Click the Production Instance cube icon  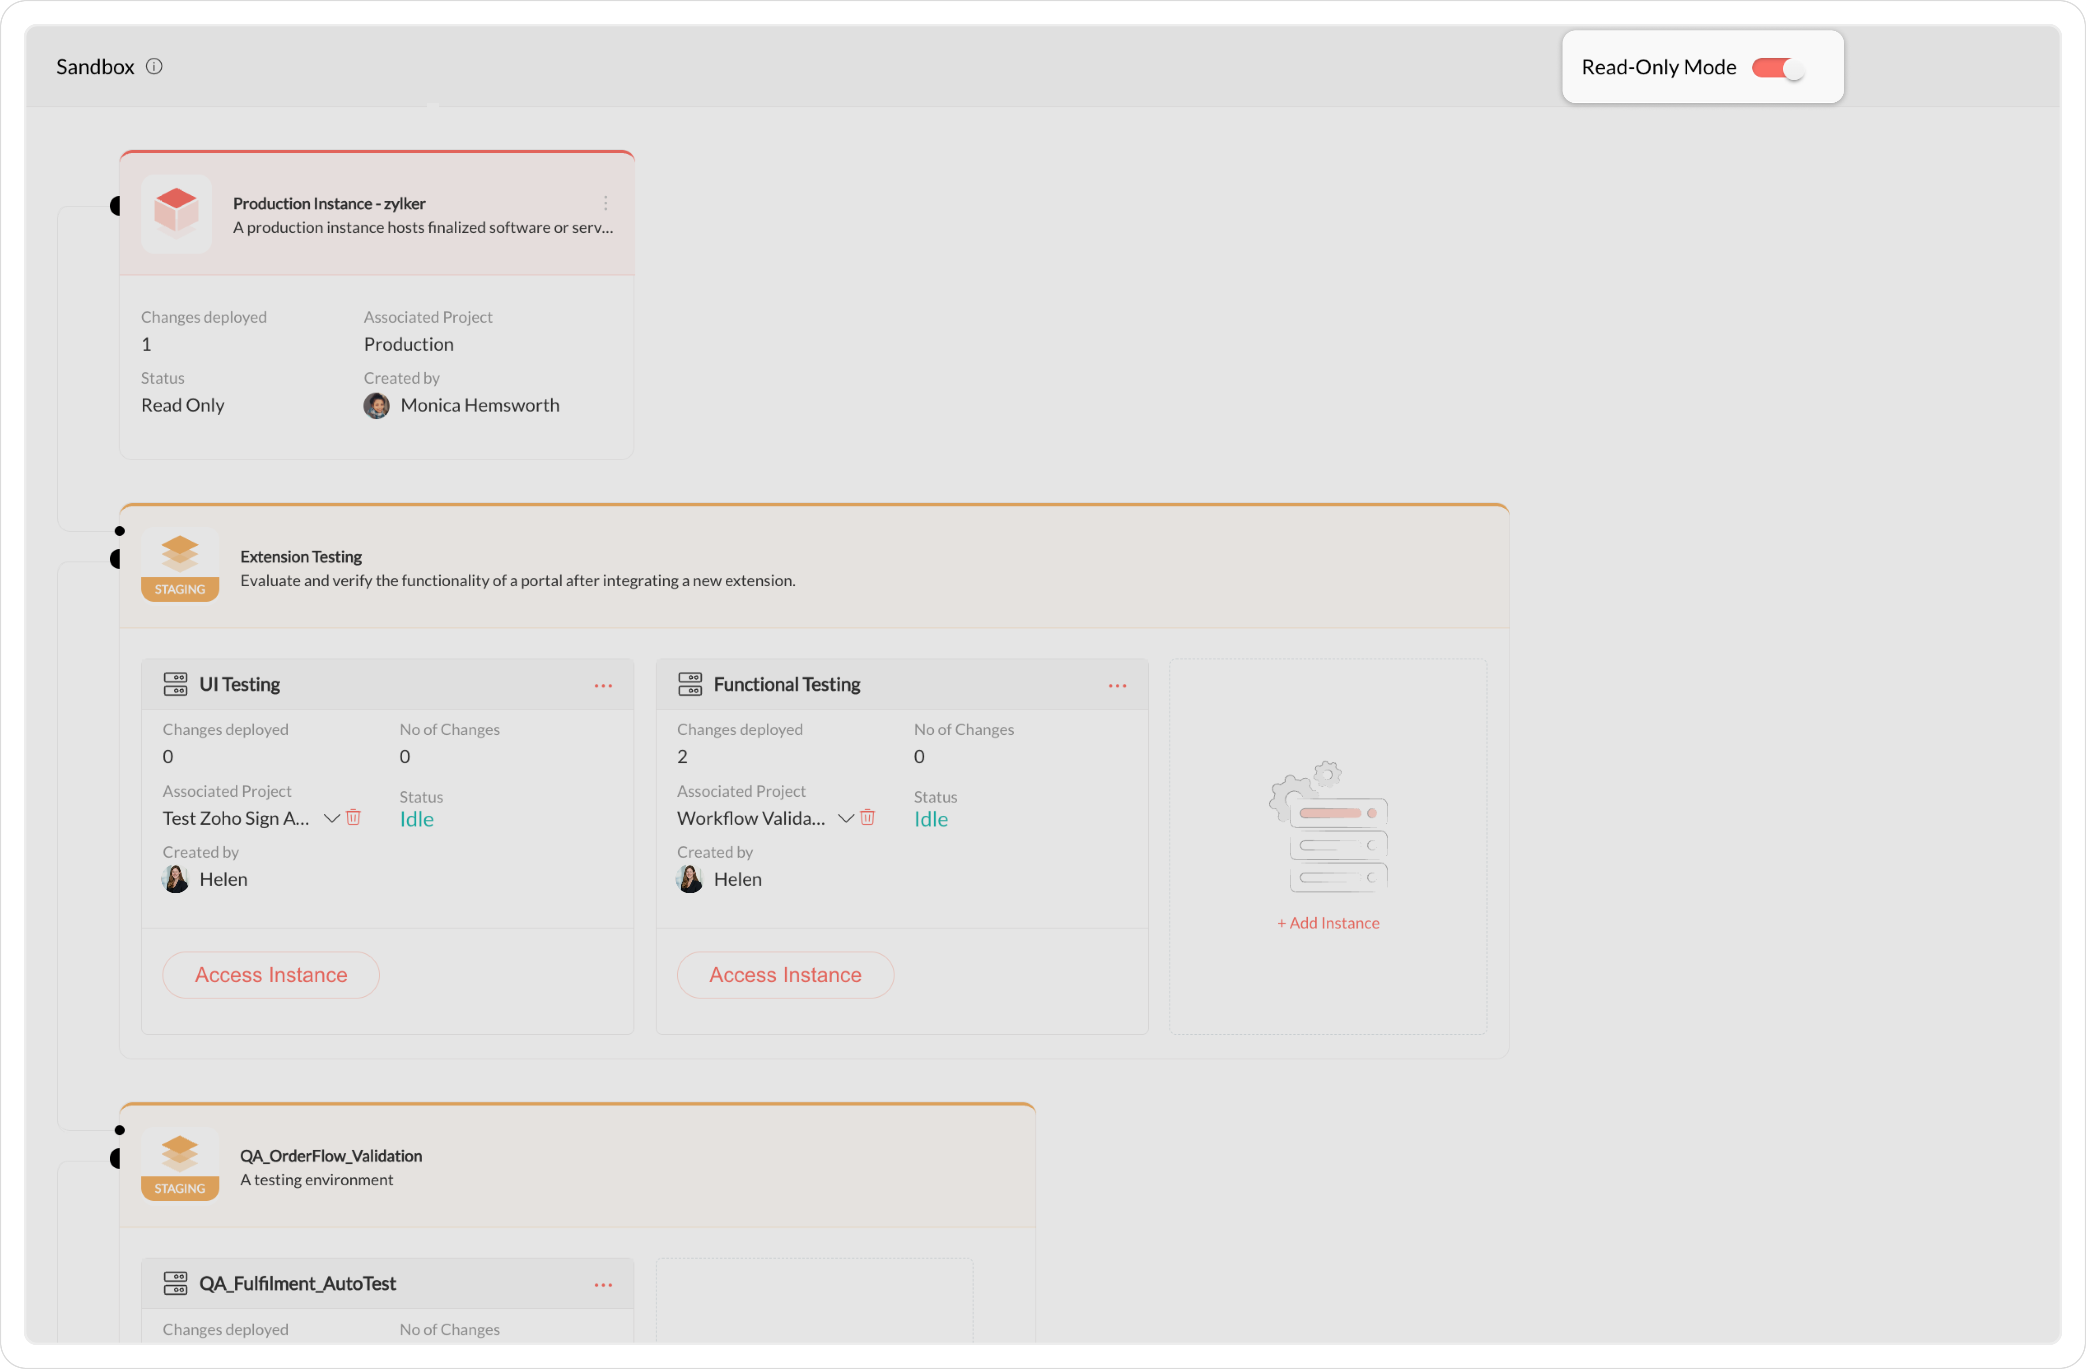[x=176, y=213]
